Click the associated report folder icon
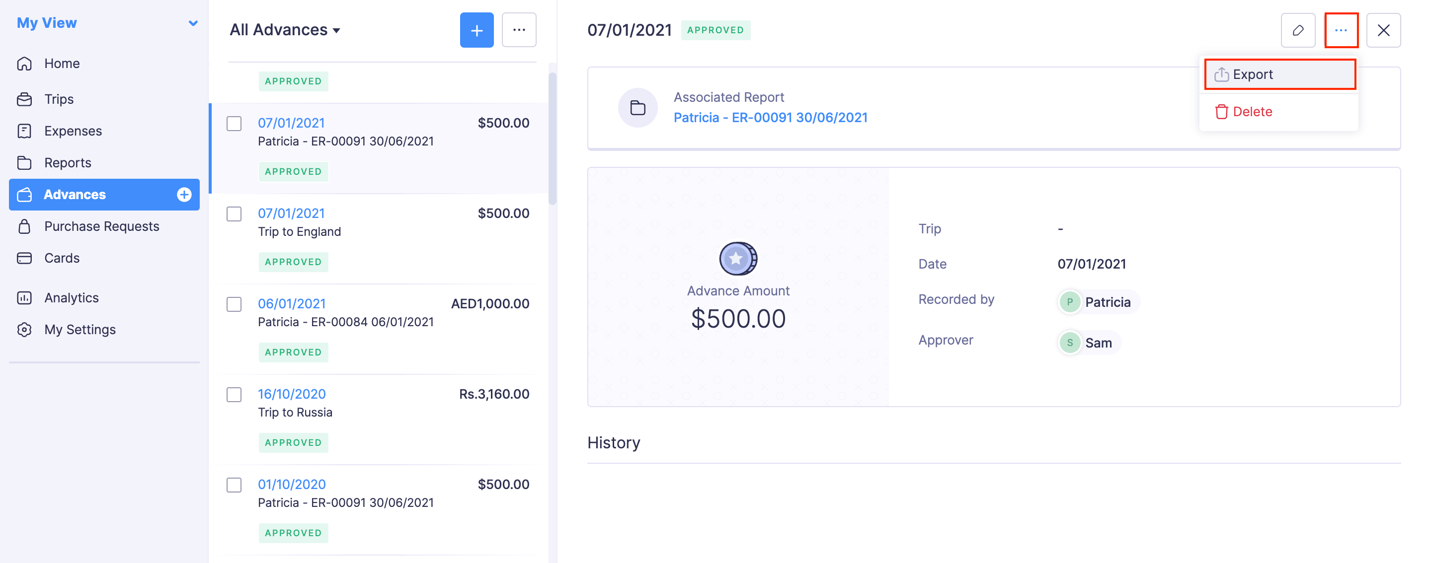This screenshot has width=1431, height=563. (x=637, y=108)
